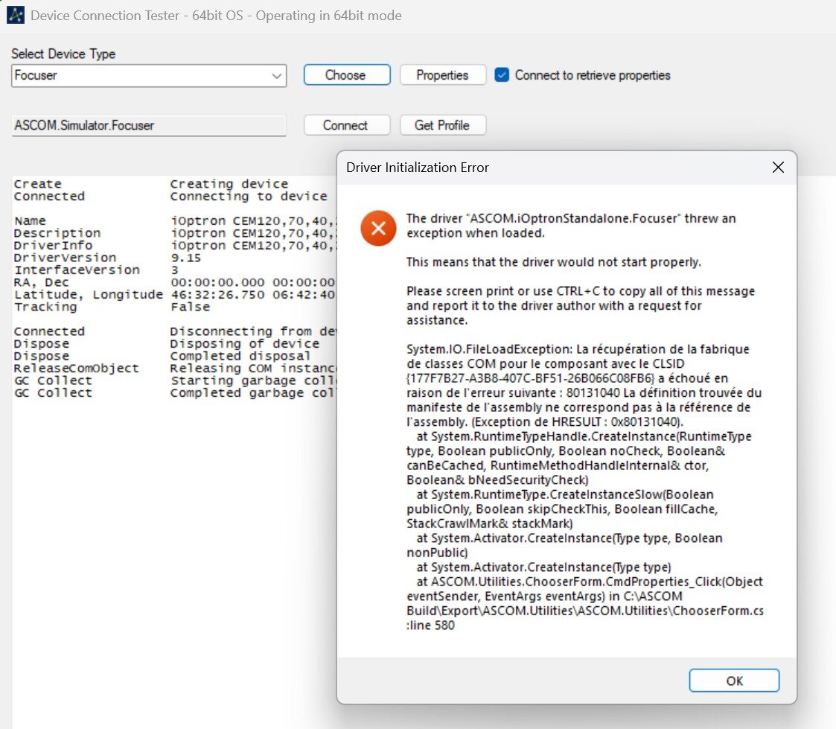Click the 'Latitude, Longitude' log row
This screenshot has height=729, width=836.
[174, 294]
